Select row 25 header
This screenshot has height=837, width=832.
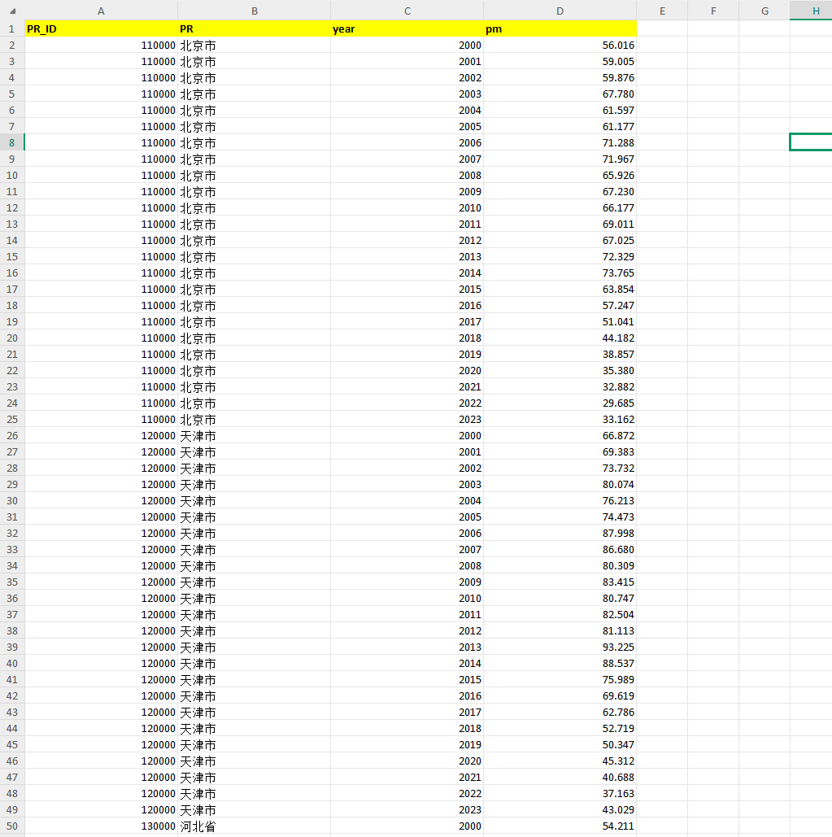pos(11,420)
